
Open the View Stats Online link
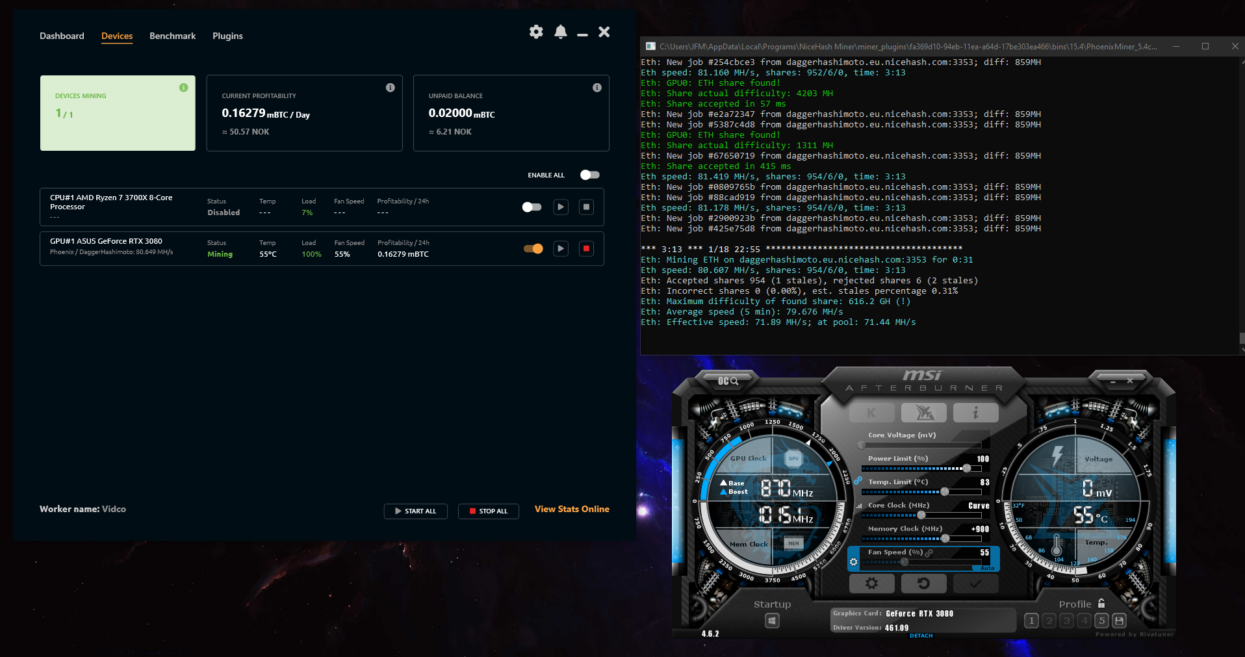pyautogui.click(x=572, y=509)
